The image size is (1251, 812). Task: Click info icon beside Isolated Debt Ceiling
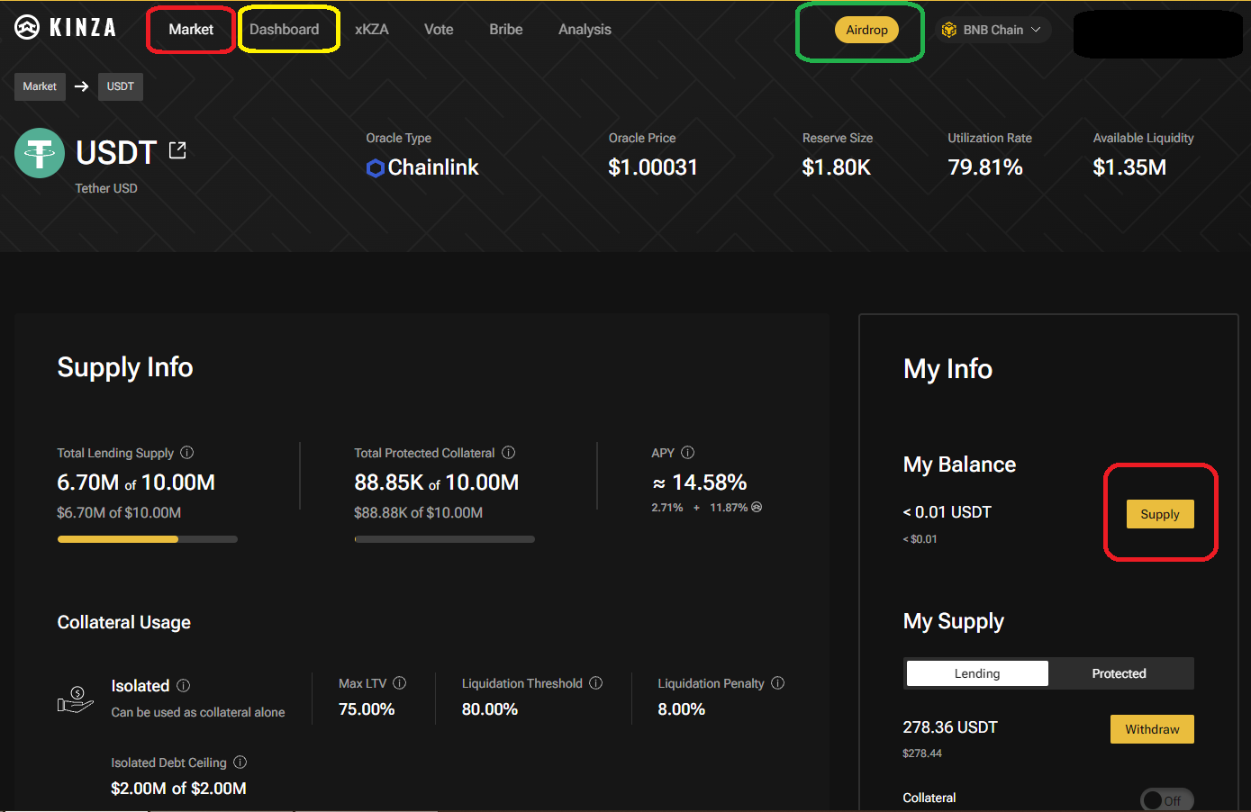point(240,762)
